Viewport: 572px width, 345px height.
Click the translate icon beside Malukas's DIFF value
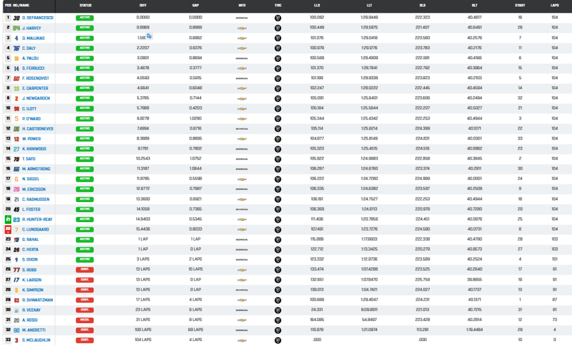(149, 36)
